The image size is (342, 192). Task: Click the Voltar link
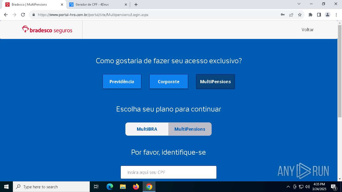(308, 30)
